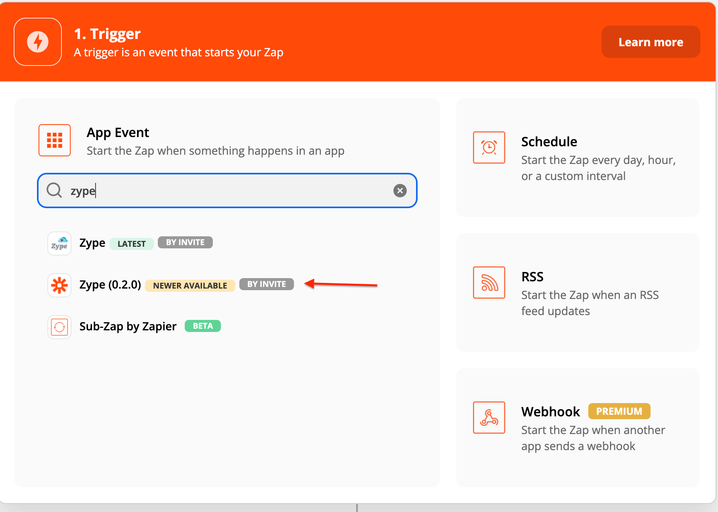This screenshot has height=512, width=718.
Task: Select the Sub-Zap by Zapier icon
Action: pyautogui.click(x=59, y=327)
